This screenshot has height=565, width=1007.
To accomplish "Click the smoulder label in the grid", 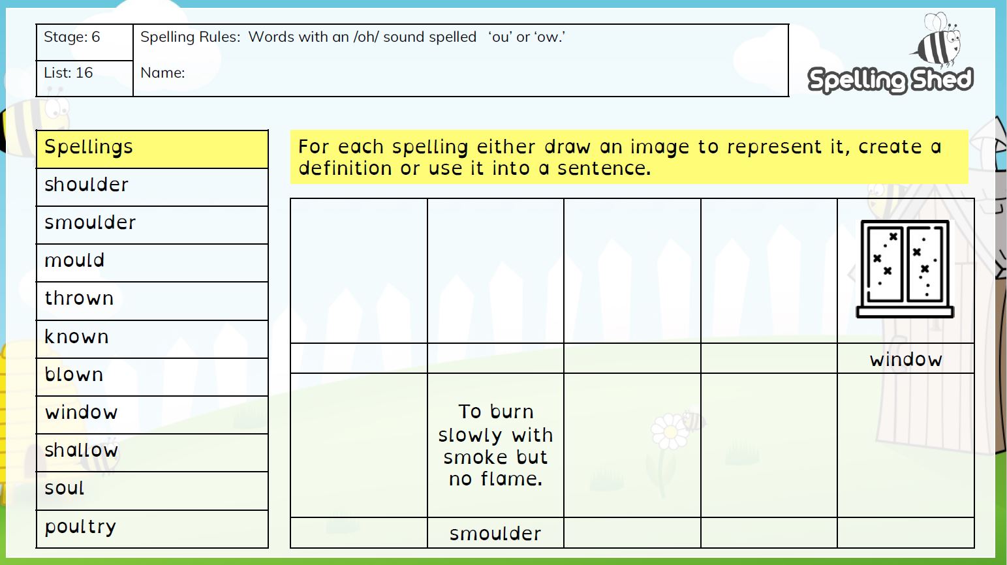I will tap(495, 534).
